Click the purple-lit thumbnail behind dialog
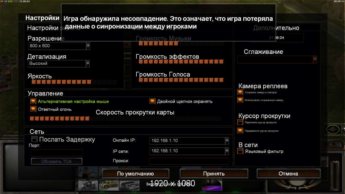 (x=212, y=186)
